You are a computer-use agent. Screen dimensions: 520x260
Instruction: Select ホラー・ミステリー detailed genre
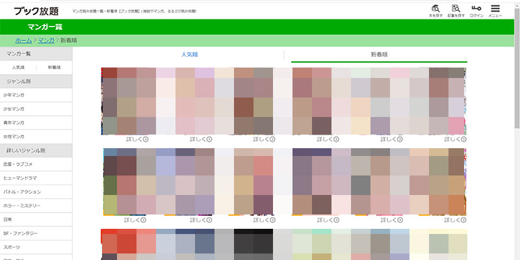click(22, 205)
